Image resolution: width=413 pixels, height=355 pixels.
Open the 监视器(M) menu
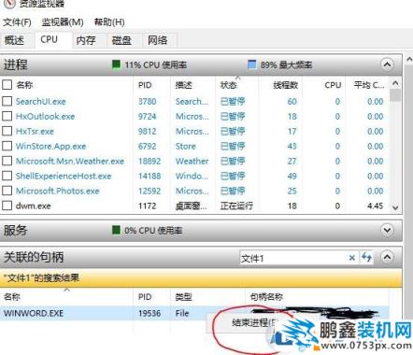pos(63,22)
